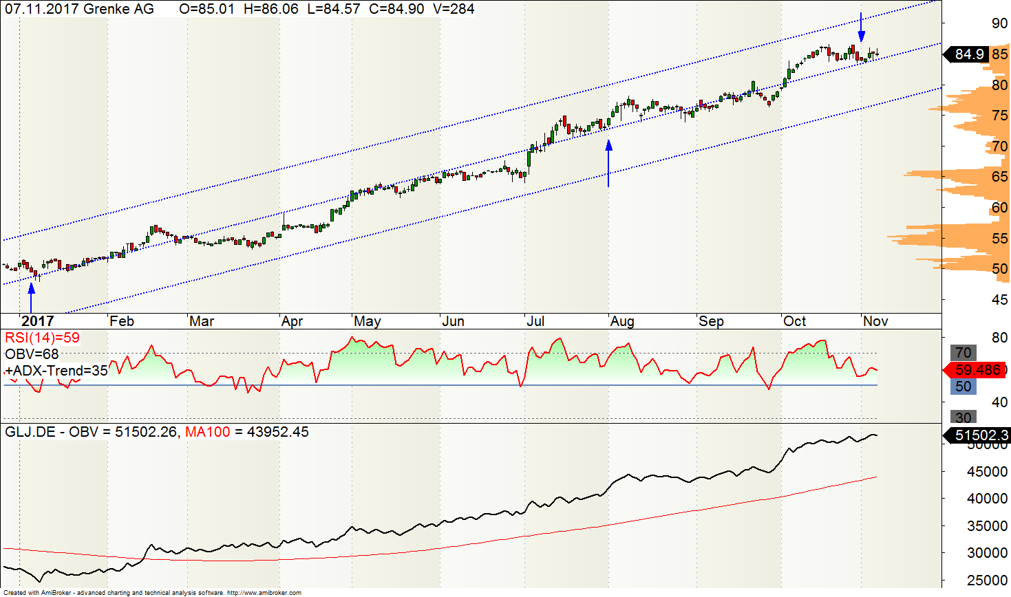
Task: Click the close value C=84.90
Action: pos(396,9)
